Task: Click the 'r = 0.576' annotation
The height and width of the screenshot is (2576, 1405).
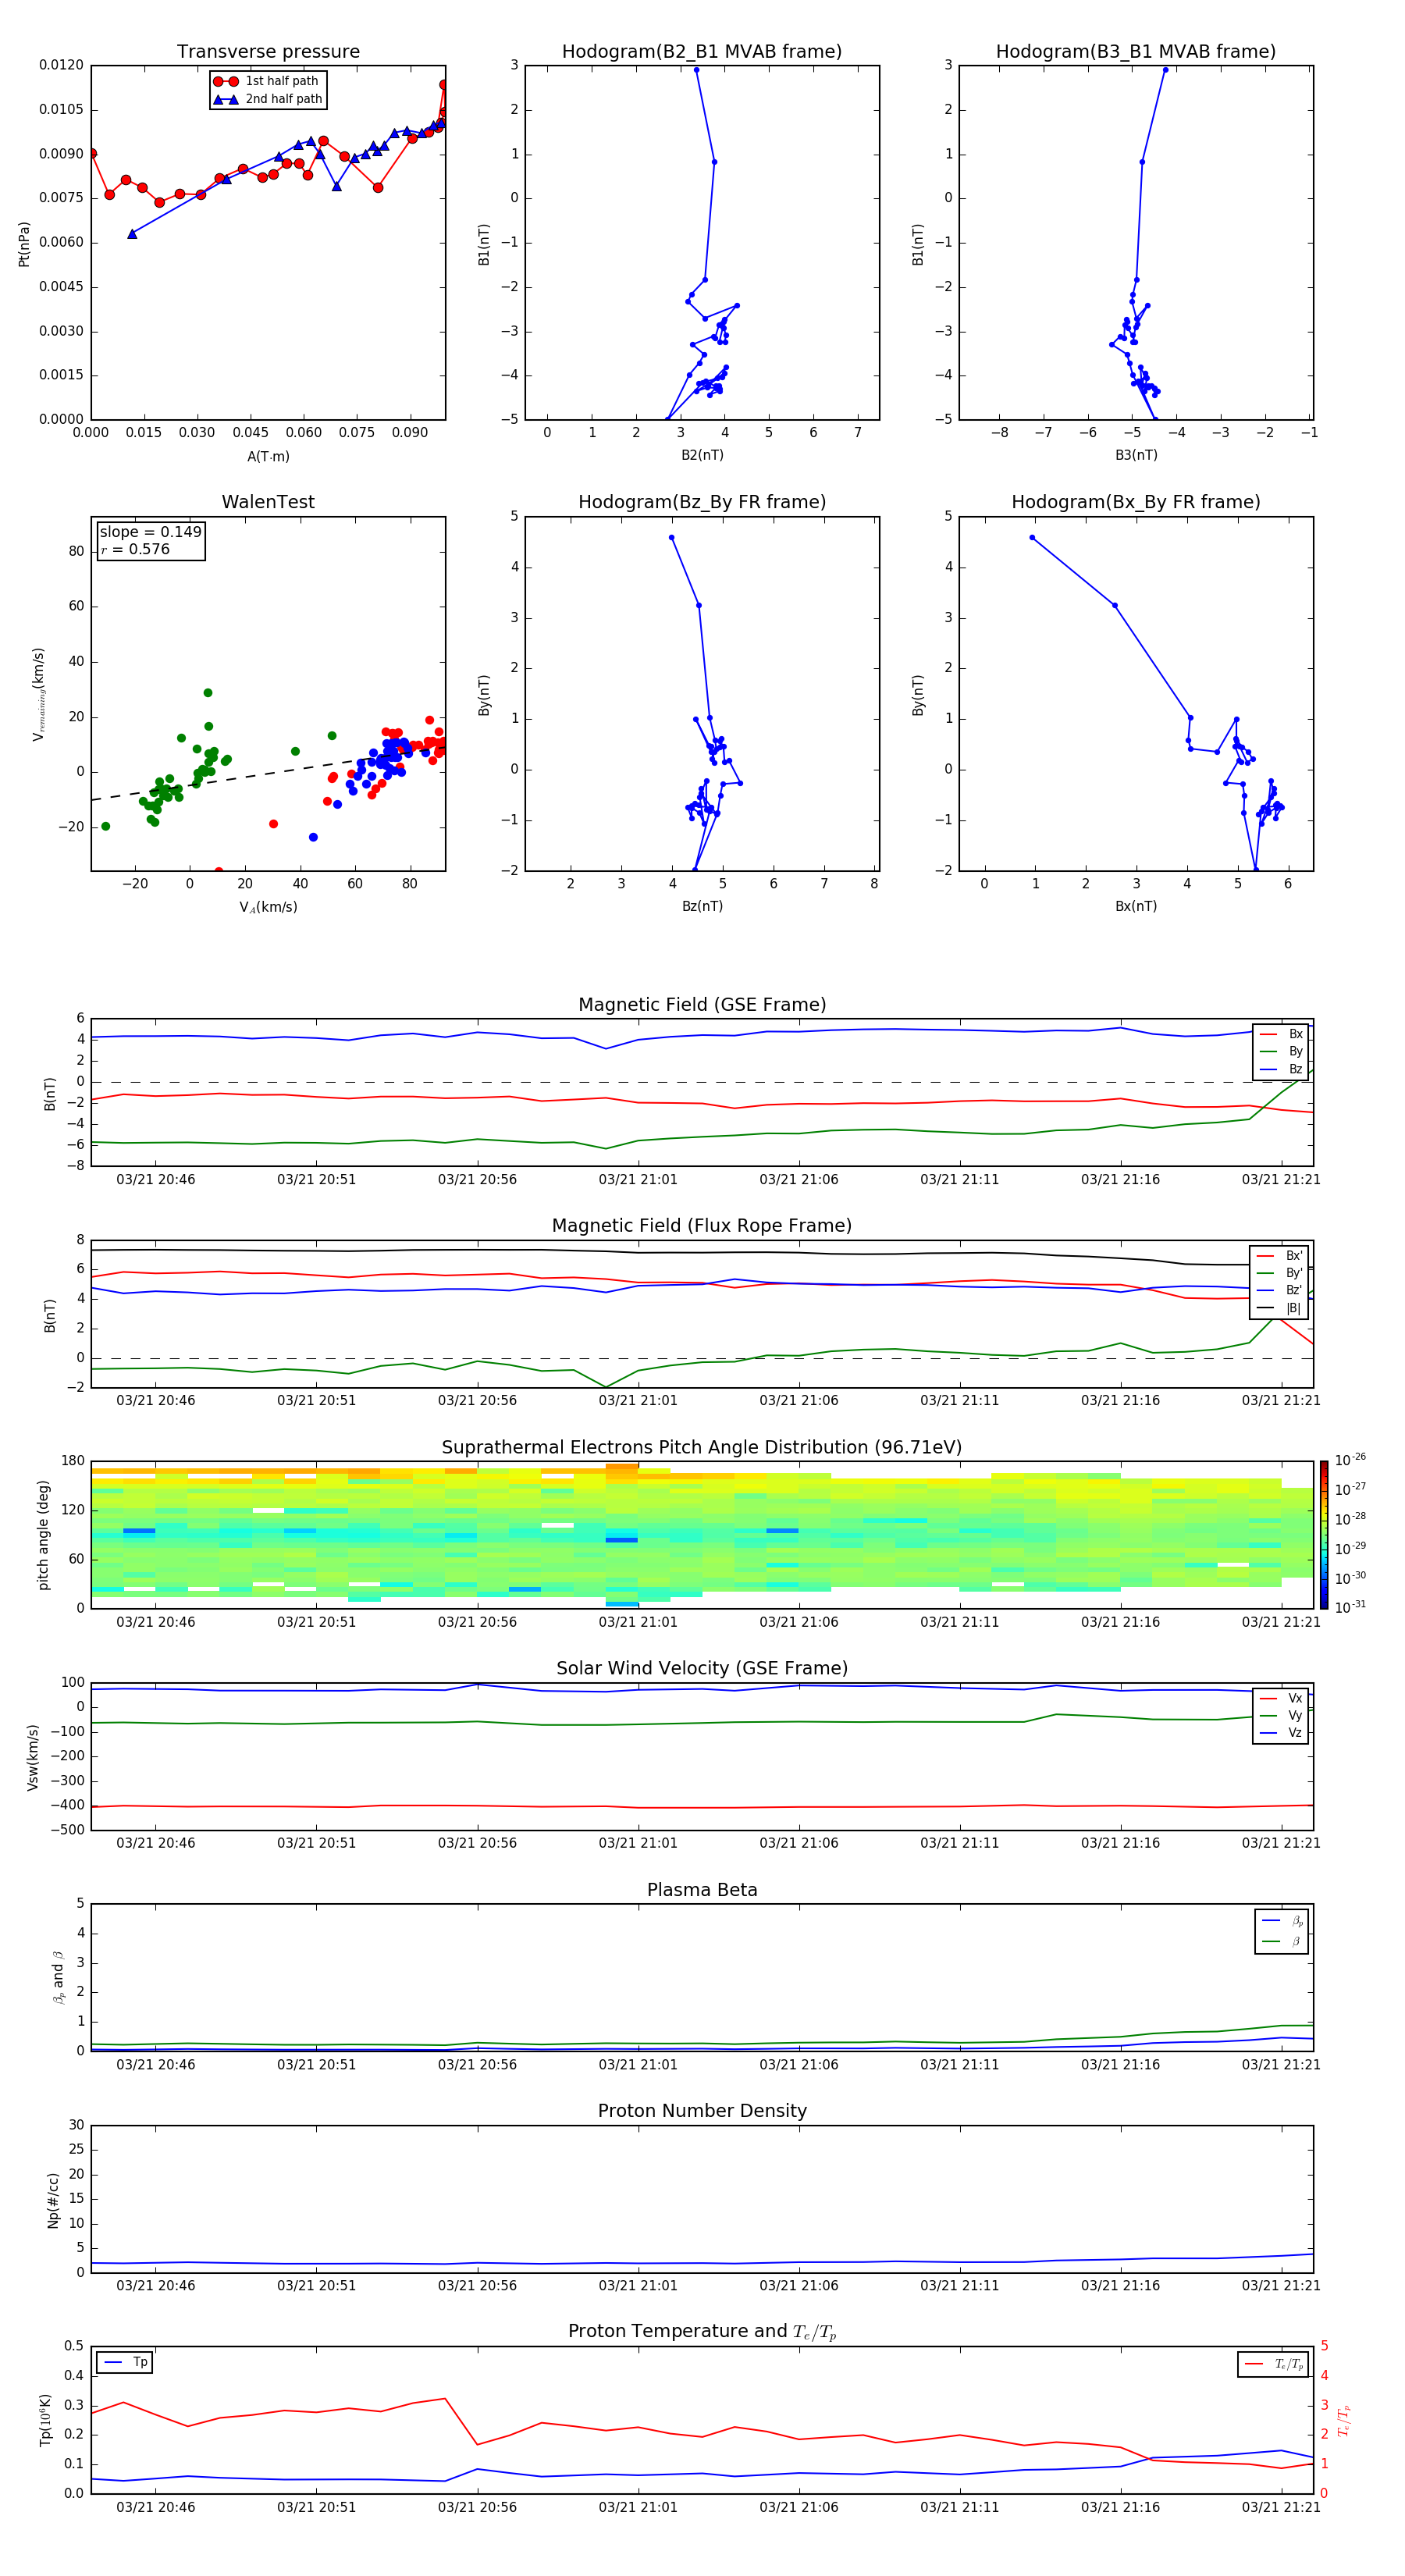Action: click(135, 550)
